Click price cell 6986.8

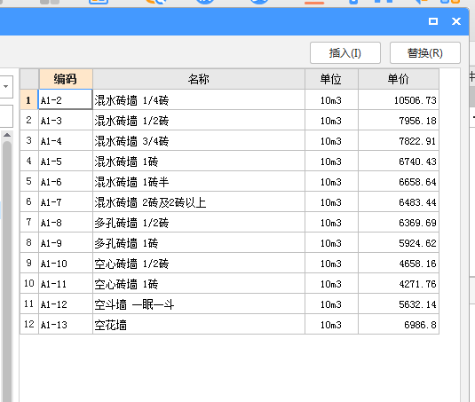399,324
